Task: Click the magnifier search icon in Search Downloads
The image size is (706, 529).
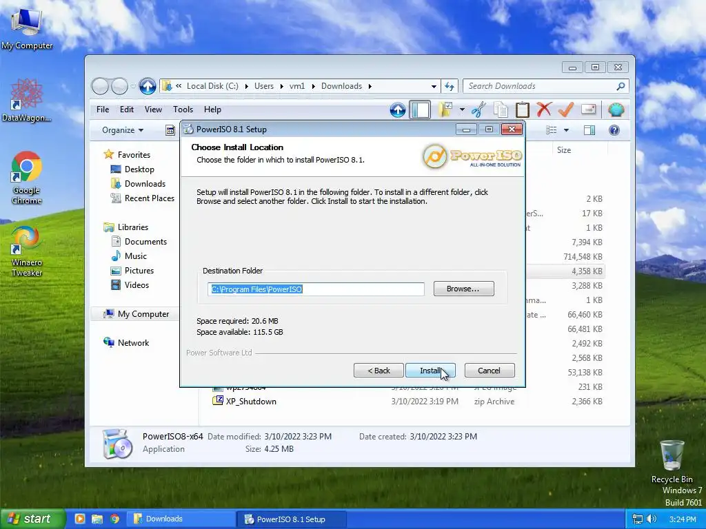Action: point(621,86)
